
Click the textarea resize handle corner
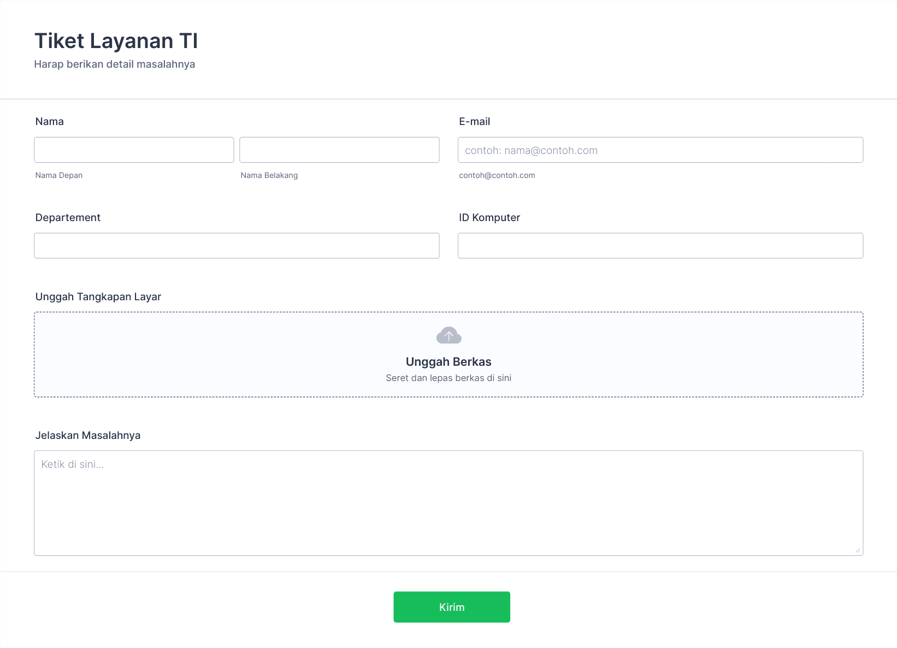coord(858,550)
